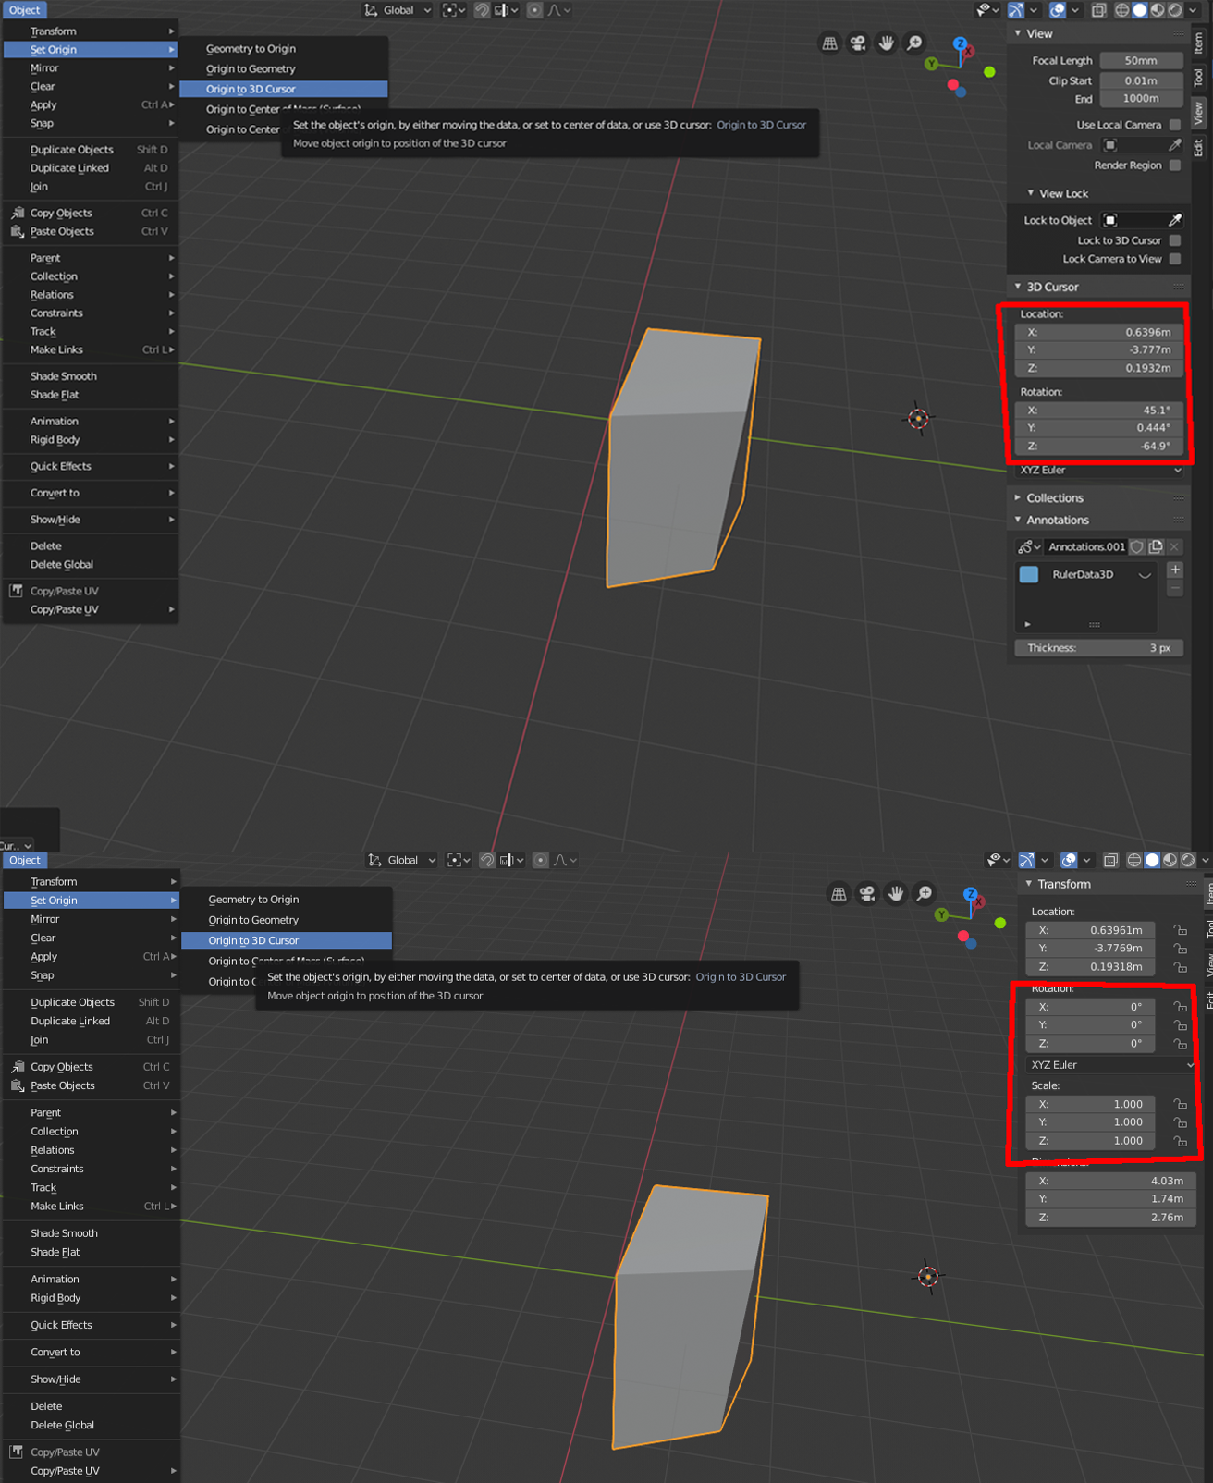
Task: Add annotation layer with plus button
Action: pos(1175,570)
